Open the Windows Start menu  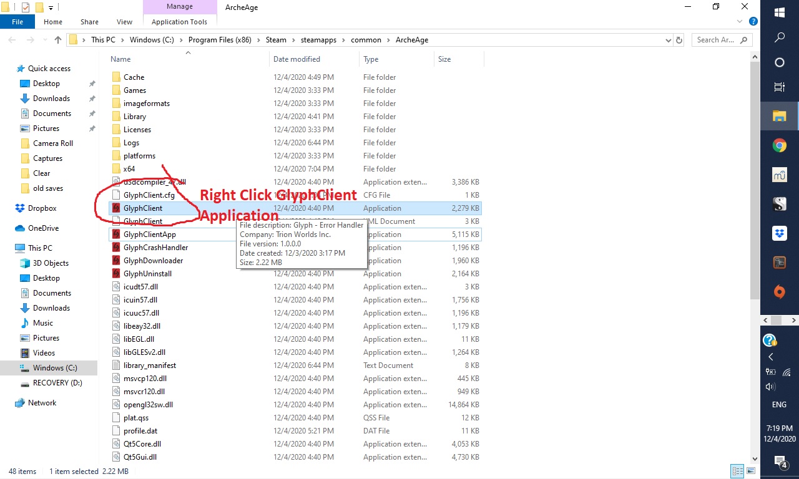780,12
